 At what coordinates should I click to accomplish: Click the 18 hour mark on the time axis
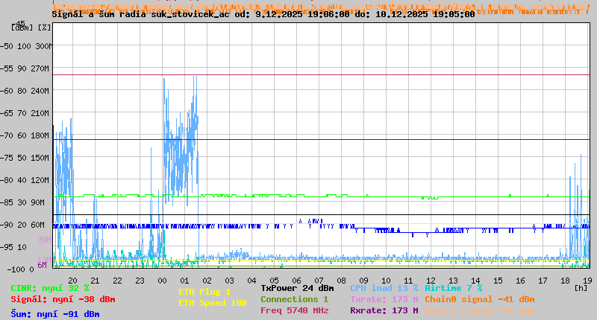(x=566, y=281)
